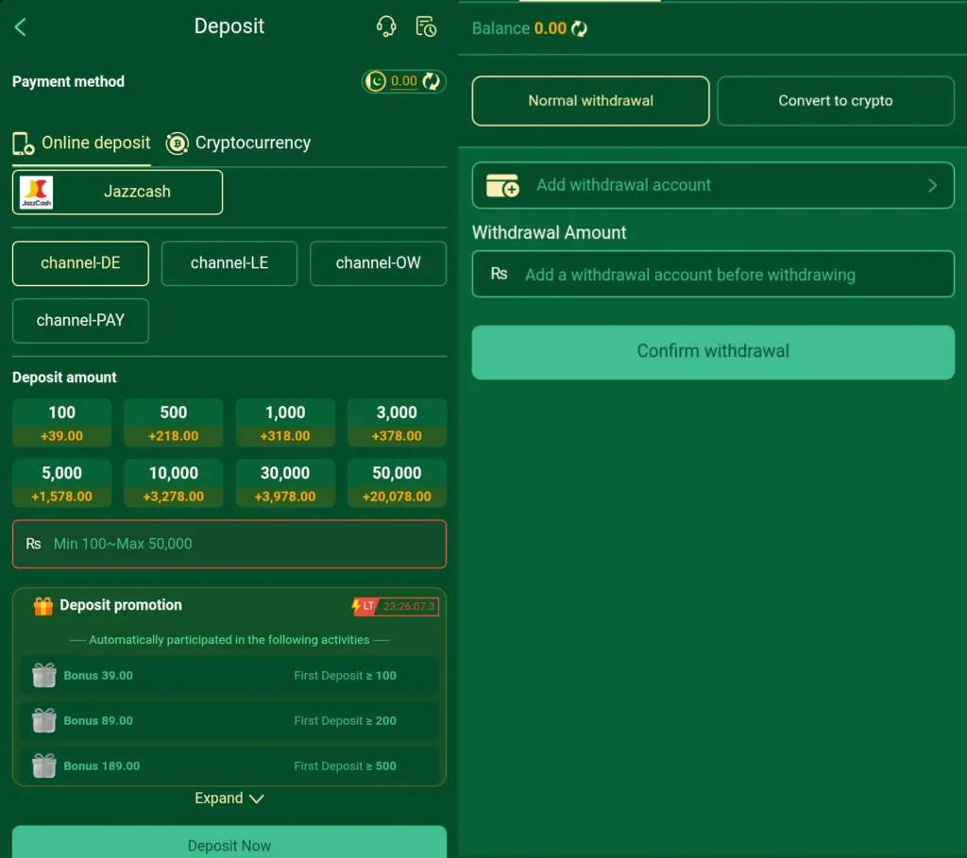Select 10,000 deposit amount
Viewport: 967px width, 858px height.
[174, 483]
